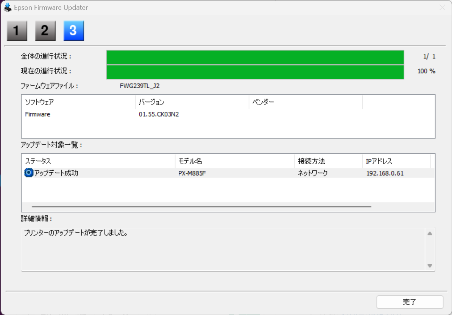This screenshot has height=315, width=452.
Task: Click the details box scroll up arrow
Action: pyautogui.click(x=430, y=234)
